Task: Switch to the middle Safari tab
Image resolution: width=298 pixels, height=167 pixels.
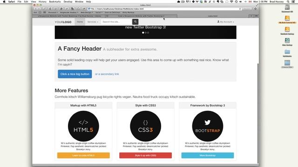Action: click(x=141, y=16)
